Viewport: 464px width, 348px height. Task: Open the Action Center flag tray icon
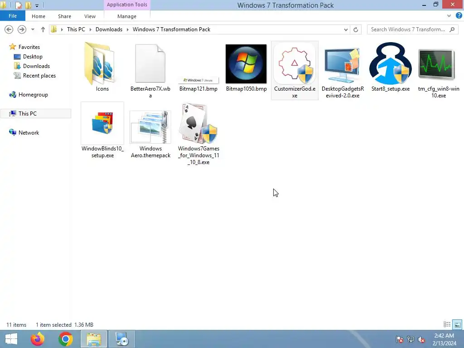coord(400,339)
